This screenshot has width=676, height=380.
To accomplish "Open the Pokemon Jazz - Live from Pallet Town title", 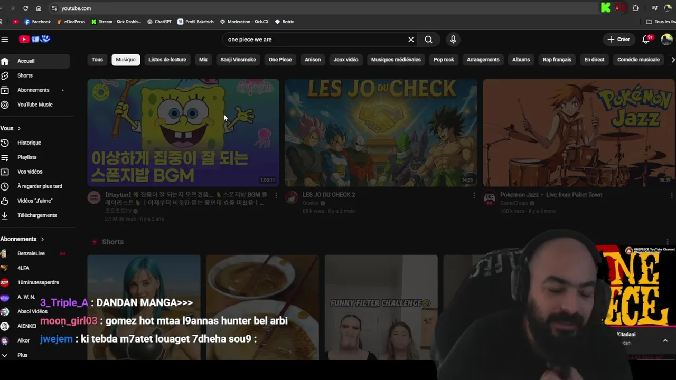I will [x=551, y=195].
